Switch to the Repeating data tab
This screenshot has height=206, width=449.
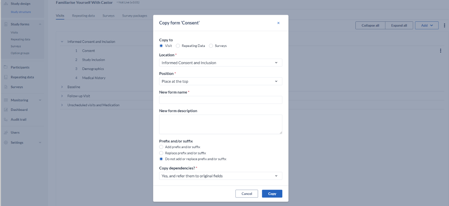[83, 16]
